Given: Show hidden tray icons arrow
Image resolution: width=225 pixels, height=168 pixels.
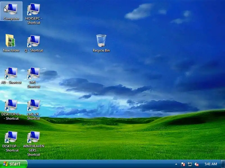Looking at the screenshot, I should tap(176, 164).
